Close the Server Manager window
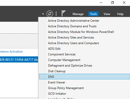 pyautogui.click(x=124, y=3)
